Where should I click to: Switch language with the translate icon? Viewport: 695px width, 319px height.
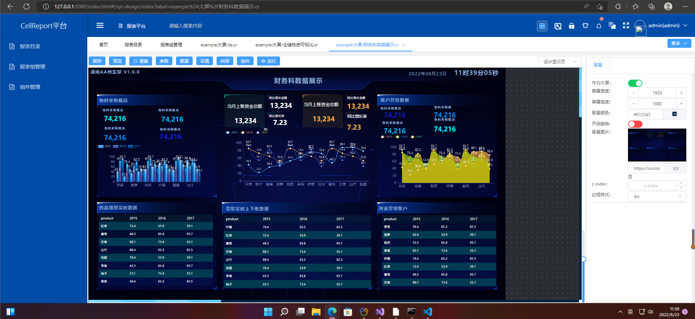[612, 25]
